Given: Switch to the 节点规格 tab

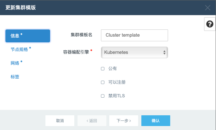Looking at the screenshot, I should (19, 49).
